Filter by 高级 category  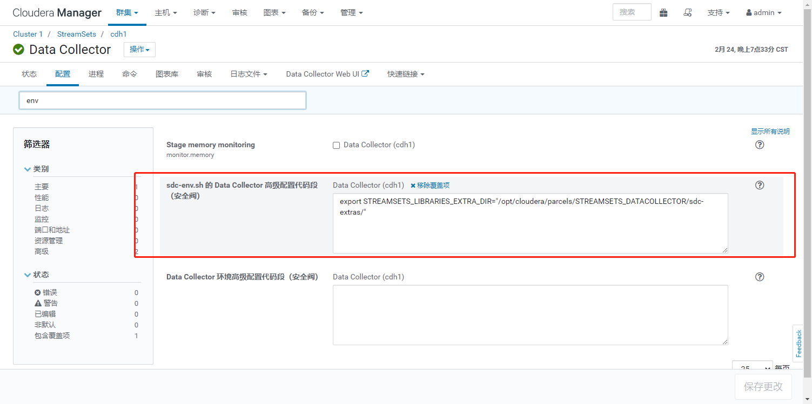[42, 251]
